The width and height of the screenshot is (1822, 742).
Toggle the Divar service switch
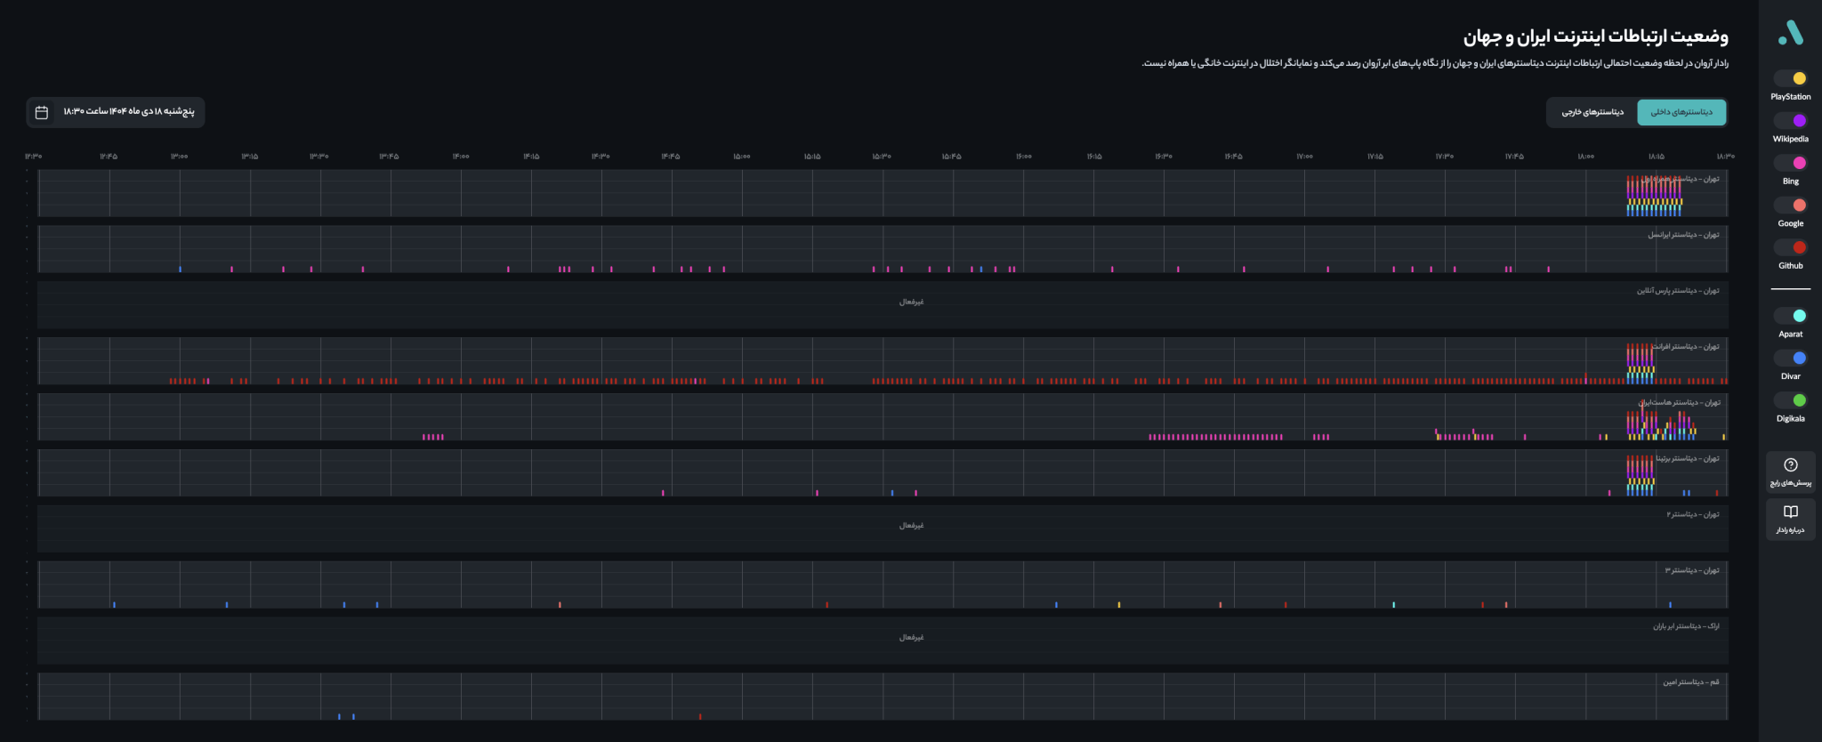coord(1790,358)
